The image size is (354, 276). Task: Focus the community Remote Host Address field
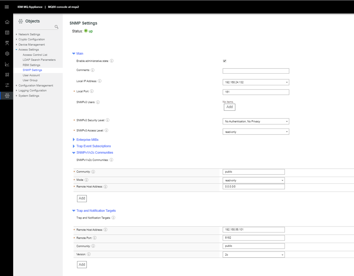253,187
